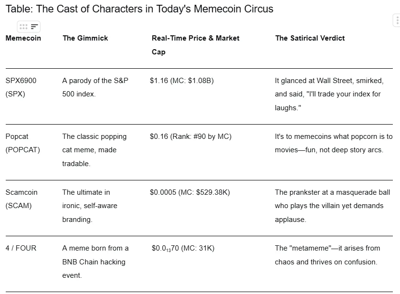Click the 4 / FOUR memecoin cell
This screenshot has height=294, width=400.
[21, 248]
